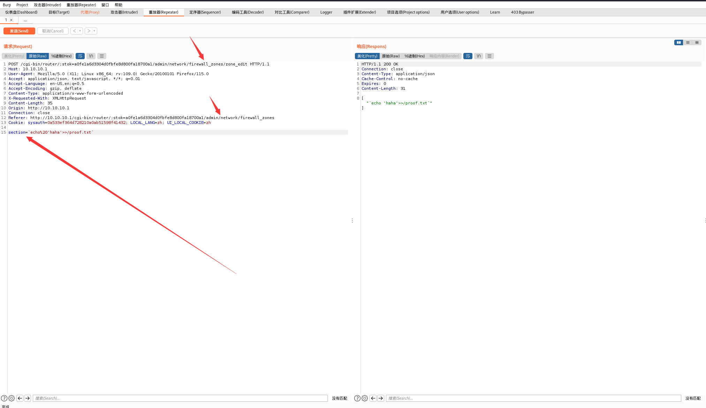Viewport: 706px width, 408px height.
Task: Switch Response view to Pretty
Action: 367,56
